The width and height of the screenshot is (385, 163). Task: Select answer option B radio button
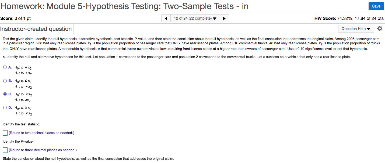coord(5,81)
